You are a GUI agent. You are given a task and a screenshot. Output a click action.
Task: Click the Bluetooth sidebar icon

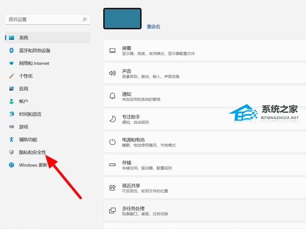point(11,51)
